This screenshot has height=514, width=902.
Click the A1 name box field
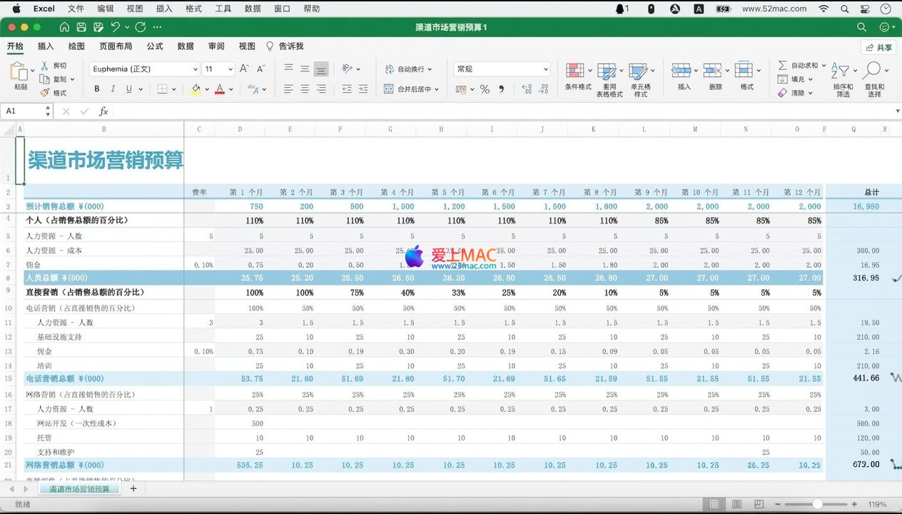pyautogui.click(x=23, y=111)
